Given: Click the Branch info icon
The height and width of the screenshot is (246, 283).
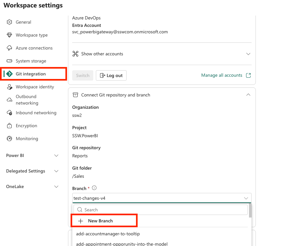Looking at the screenshot, I should tap(94, 188).
